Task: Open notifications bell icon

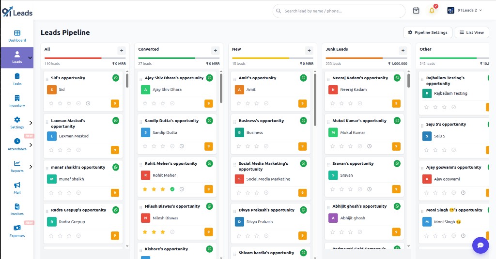Action: click(x=432, y=11)
